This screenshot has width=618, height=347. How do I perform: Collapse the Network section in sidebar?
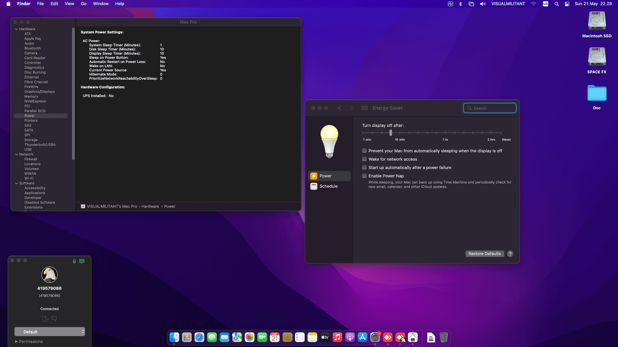coord(16,154)
